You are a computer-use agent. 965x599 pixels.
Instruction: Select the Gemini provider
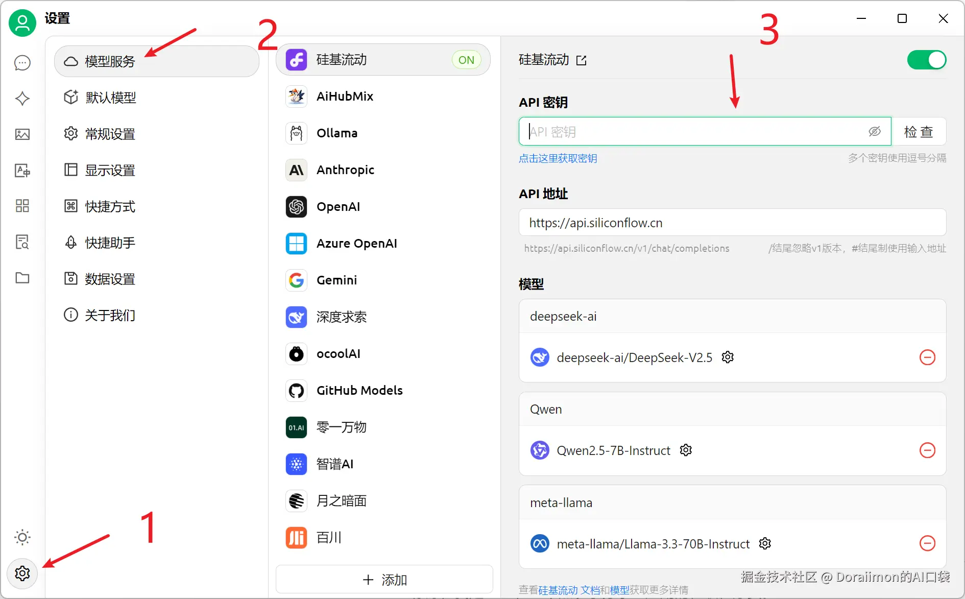coord(383,280)
